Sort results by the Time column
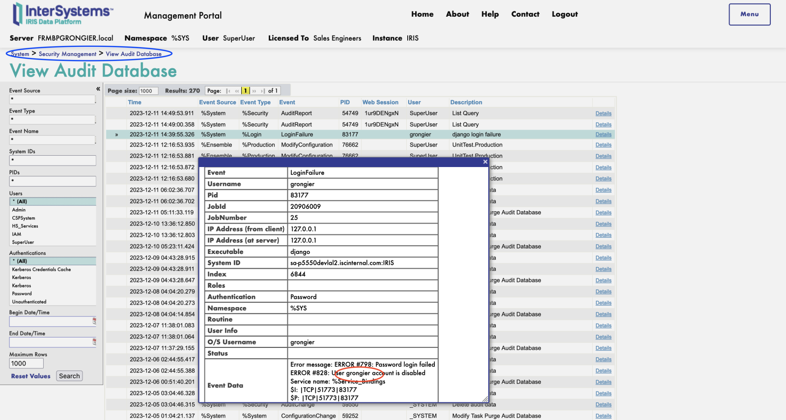The height and width of the screenshot is (420, 786). [x=135, y=102]
